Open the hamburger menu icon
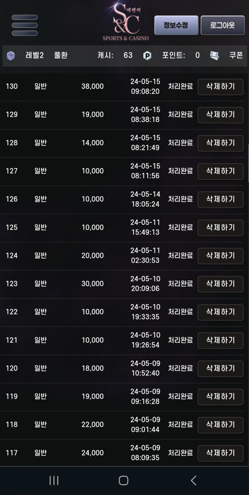This screenshot has width=249, height=495. (24, 25)
